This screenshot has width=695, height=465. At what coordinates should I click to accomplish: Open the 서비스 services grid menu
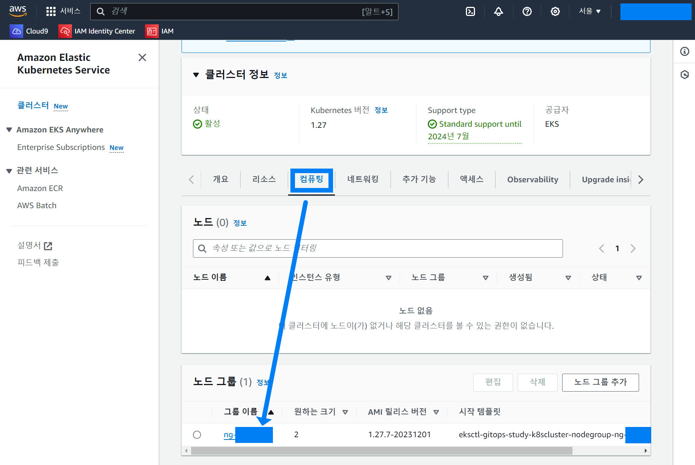point(63,11)
